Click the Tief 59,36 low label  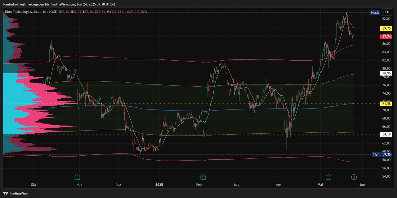(382, 154)
